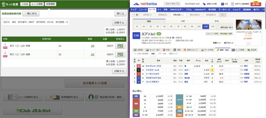Select the 結果・払戻 tab

coord(222,50)
